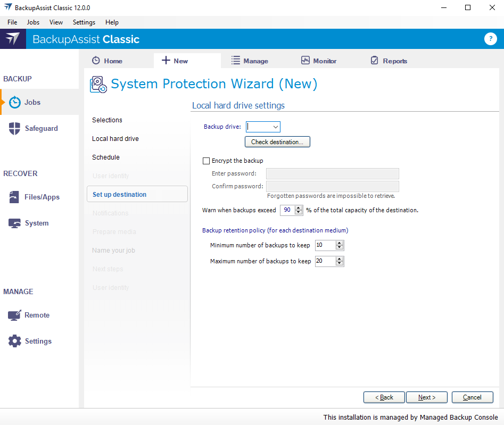Image resolution: width=504 pixels, height=425 pixels.
Task: Increase the warn capacity percentage
Action: click(299, 208)
